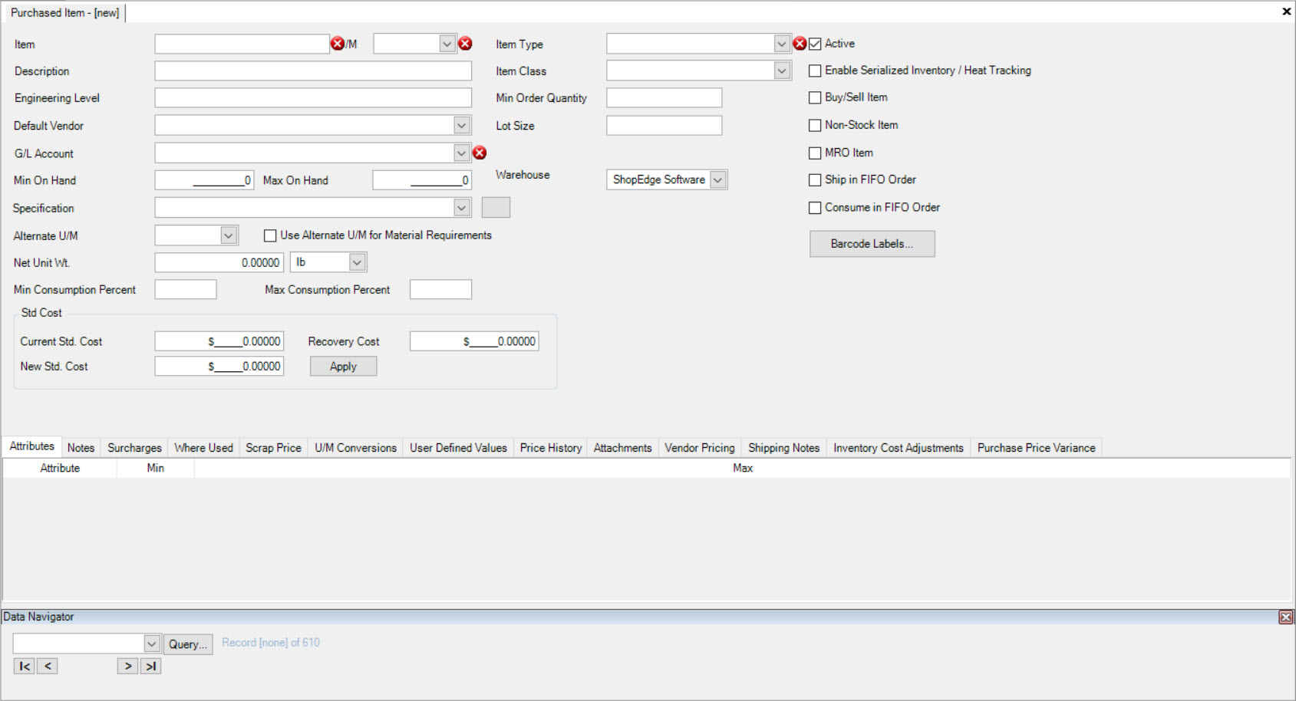Jump to the last record in Data Navigator
1296x701 pixels.
pos(150,666)
